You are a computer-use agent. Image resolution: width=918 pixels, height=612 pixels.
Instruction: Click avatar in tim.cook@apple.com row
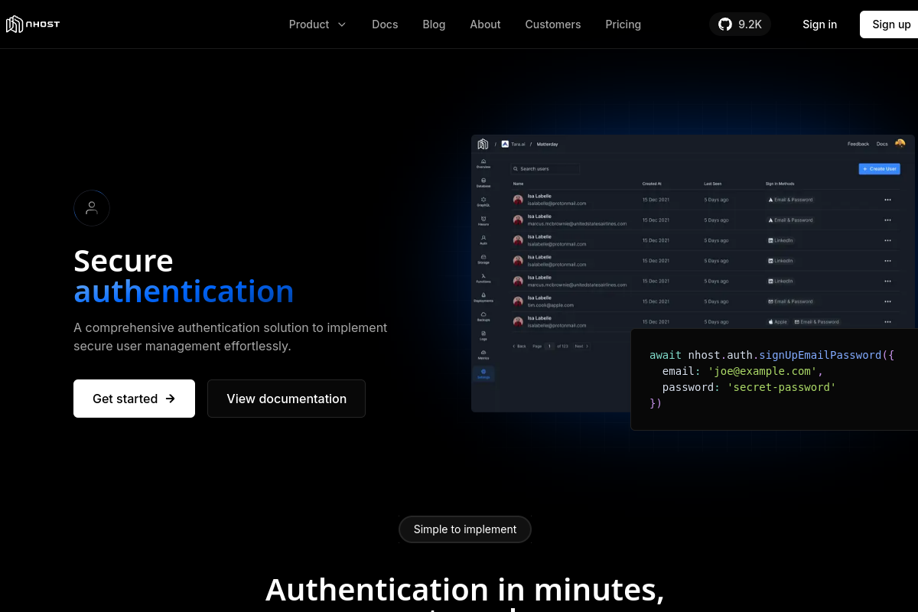point(518,301)
